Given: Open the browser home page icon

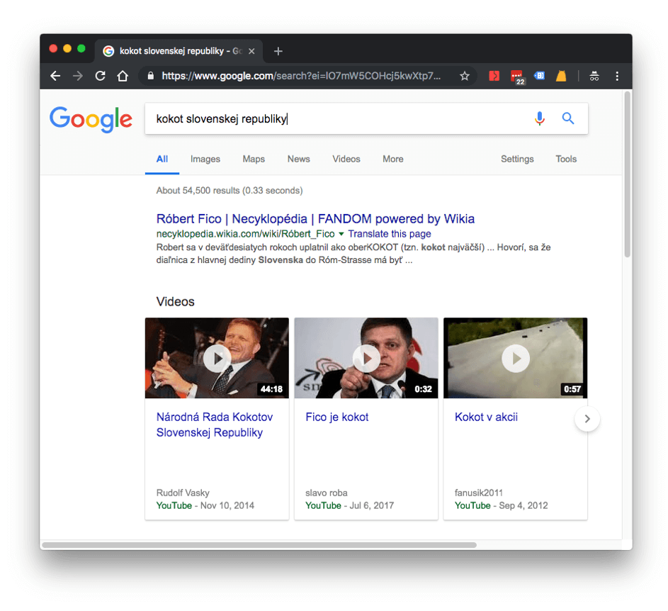Looking at the screenshot, I should 123,76.
